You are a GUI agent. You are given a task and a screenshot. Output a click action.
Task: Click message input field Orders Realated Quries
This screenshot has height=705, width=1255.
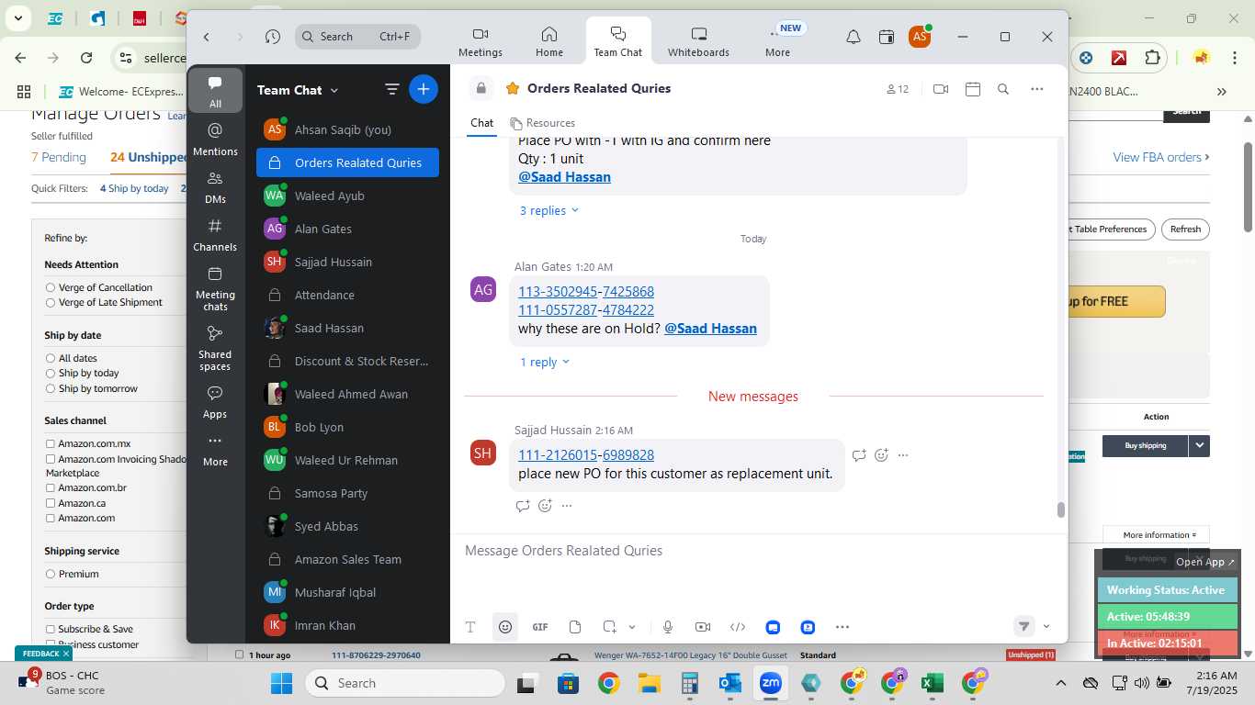pyautogui.click(x=758, y=551)
